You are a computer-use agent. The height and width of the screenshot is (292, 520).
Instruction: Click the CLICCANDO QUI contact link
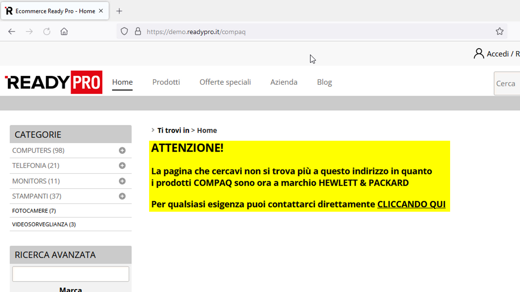click(x=412, y=204)
